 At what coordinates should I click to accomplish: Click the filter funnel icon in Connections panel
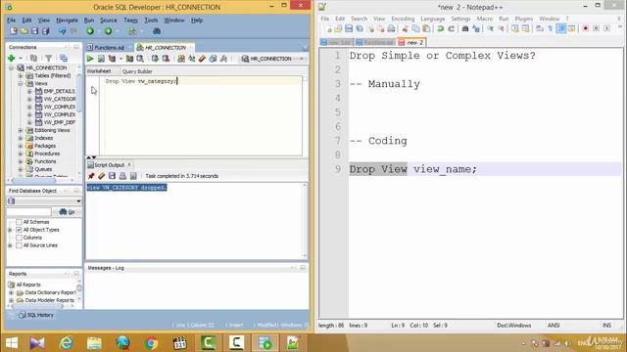click(48, 59)
